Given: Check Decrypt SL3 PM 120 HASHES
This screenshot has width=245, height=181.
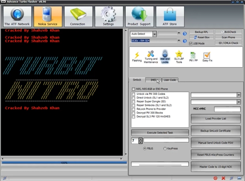Looking at the screenshot, I should 133,117.
